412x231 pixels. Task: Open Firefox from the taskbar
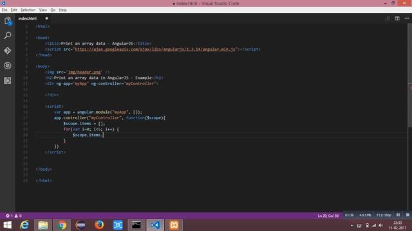[x=99, y=225]
